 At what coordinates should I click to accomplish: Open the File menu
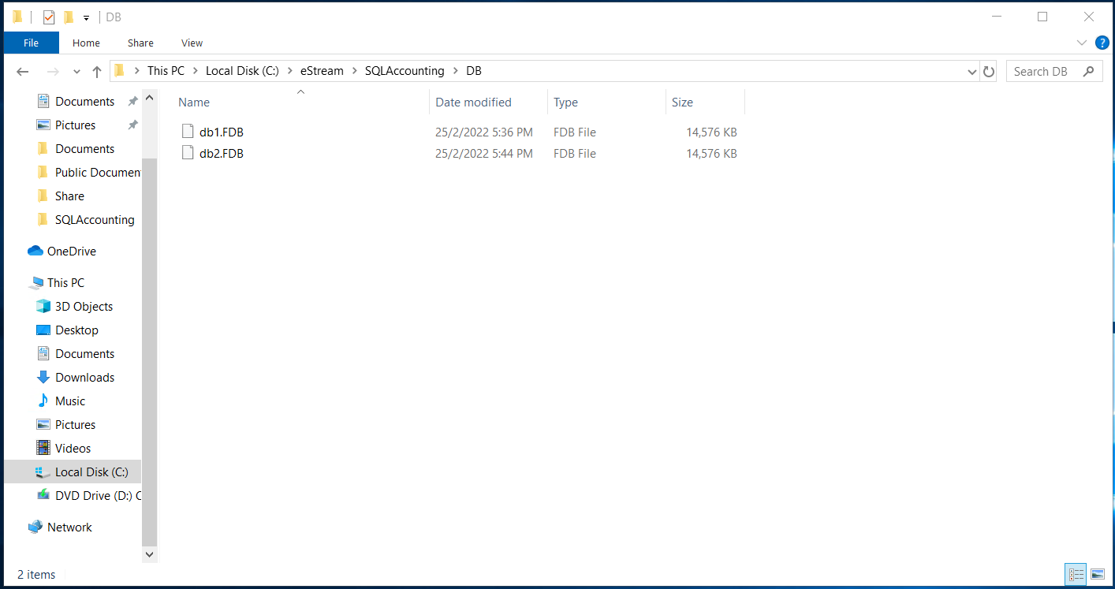tap(31, 43)
